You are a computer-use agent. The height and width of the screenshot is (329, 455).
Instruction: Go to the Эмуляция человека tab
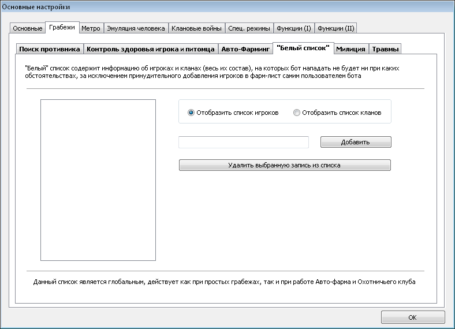pyautogui.click(x=136, y=28)
